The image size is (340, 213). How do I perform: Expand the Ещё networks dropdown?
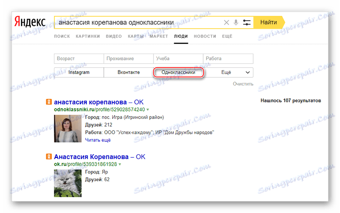229,72
